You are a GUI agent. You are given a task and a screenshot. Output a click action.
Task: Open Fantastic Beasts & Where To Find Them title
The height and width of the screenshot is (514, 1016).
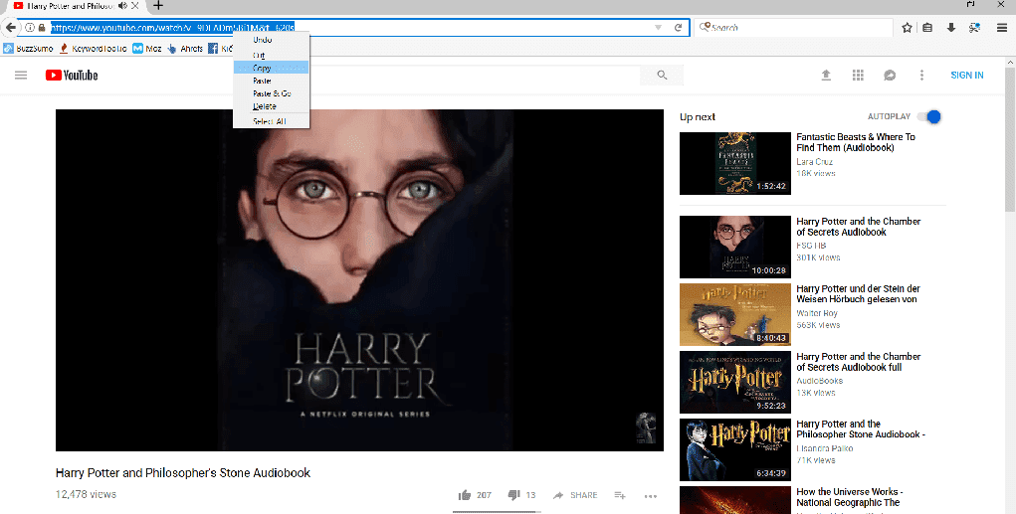click(x=856, y=142)
